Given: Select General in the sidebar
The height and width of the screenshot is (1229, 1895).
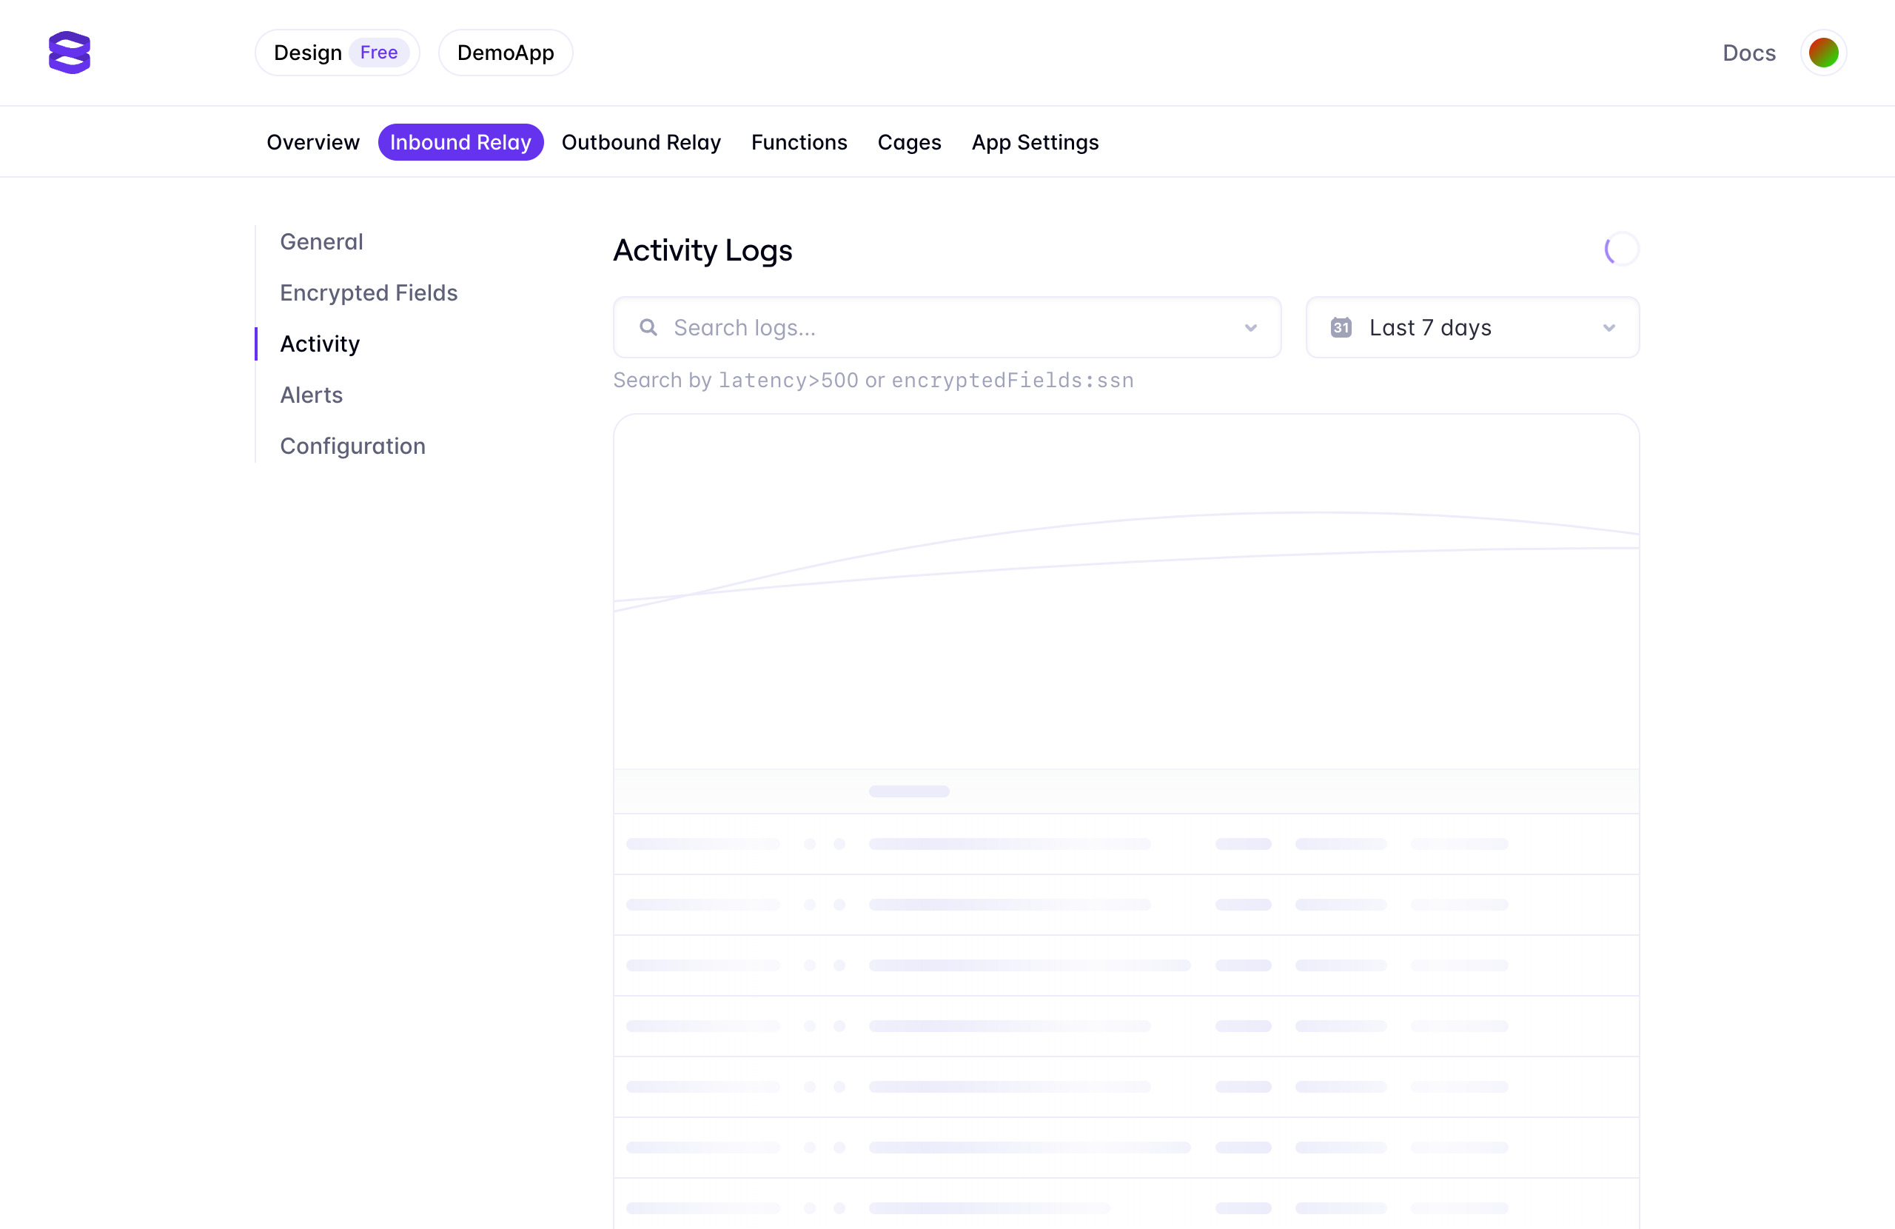Looking at the screenshot, I should 321,241.
